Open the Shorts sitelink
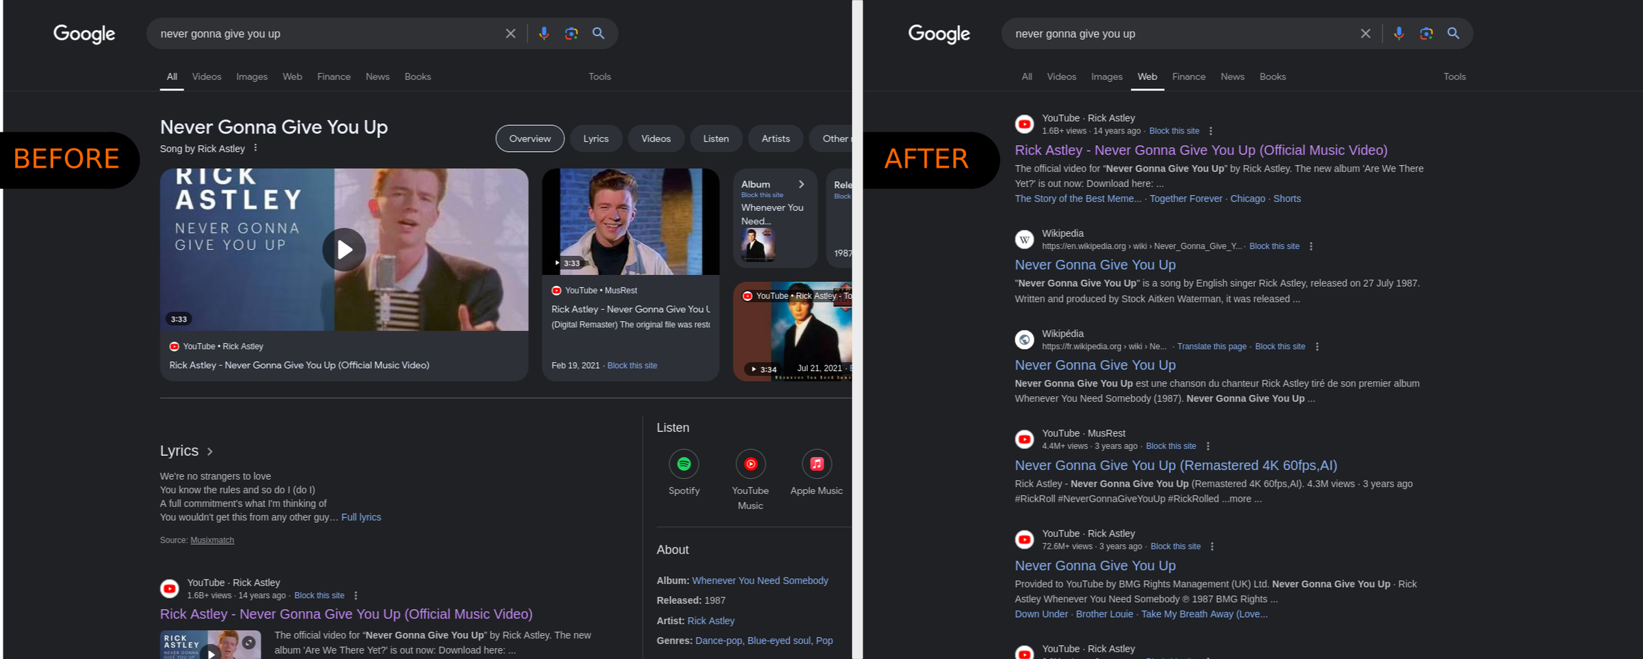Image resolution: width=1643 pixels, height=659 pixels. (x=1287, y=198)
